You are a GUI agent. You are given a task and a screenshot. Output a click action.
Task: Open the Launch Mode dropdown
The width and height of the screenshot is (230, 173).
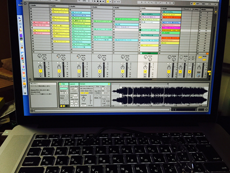74,88
